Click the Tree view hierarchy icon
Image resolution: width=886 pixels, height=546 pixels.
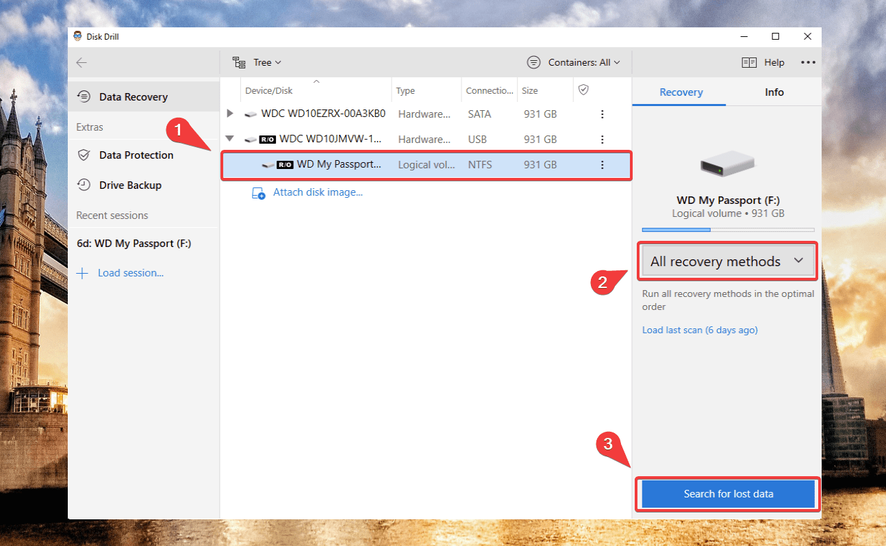(239, 62)
